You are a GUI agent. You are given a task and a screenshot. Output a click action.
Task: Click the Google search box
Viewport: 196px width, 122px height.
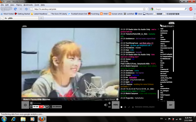(x=170, y=9)
